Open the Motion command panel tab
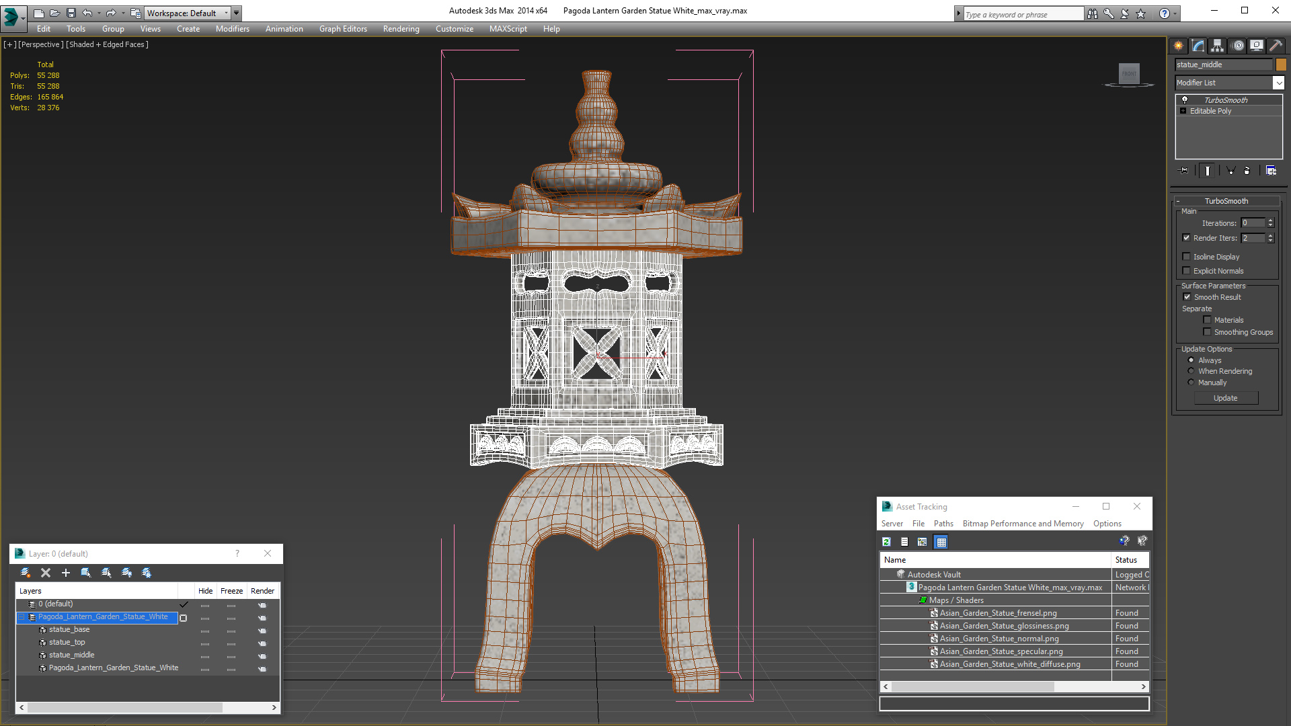This screenshot has height=726, width=1291. click(x=1238, y=46)
